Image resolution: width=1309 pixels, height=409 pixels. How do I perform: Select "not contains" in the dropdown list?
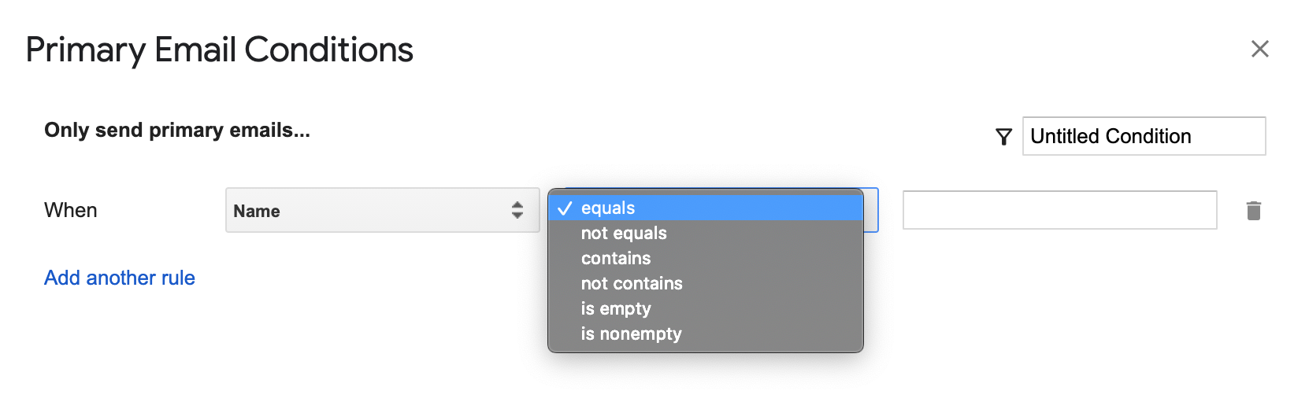pos(632,284)
